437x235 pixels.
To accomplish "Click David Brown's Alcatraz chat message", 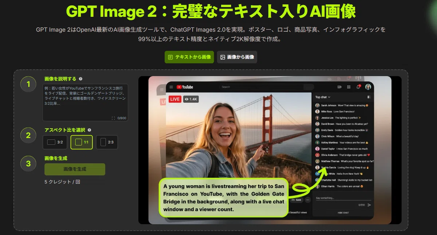I will [x=342, y=124].
